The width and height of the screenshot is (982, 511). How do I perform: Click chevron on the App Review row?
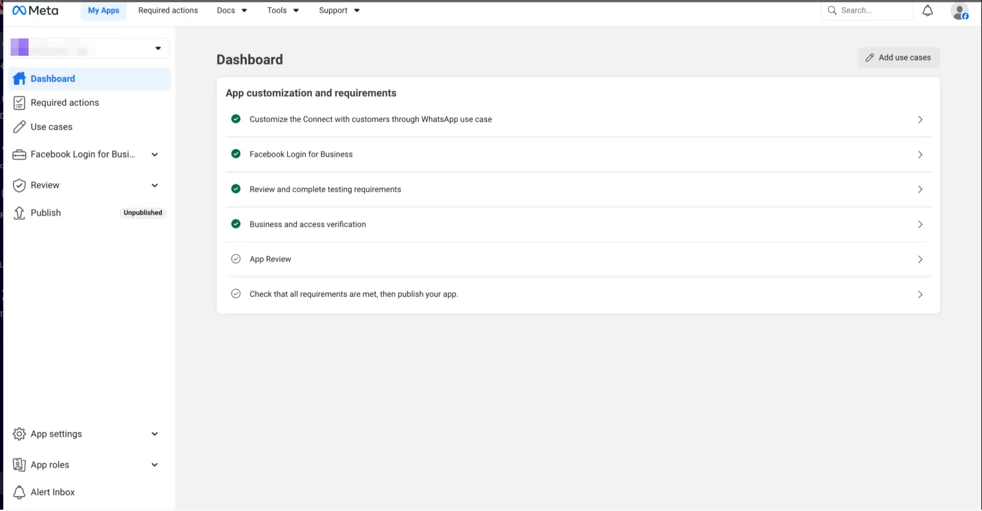point(920,259)
